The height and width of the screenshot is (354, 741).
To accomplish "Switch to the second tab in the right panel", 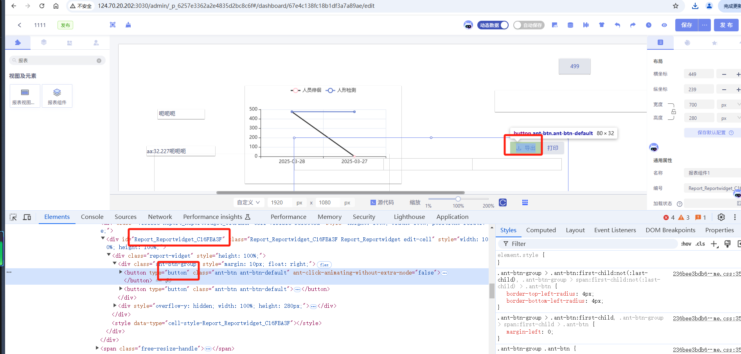I will (687, 43).
